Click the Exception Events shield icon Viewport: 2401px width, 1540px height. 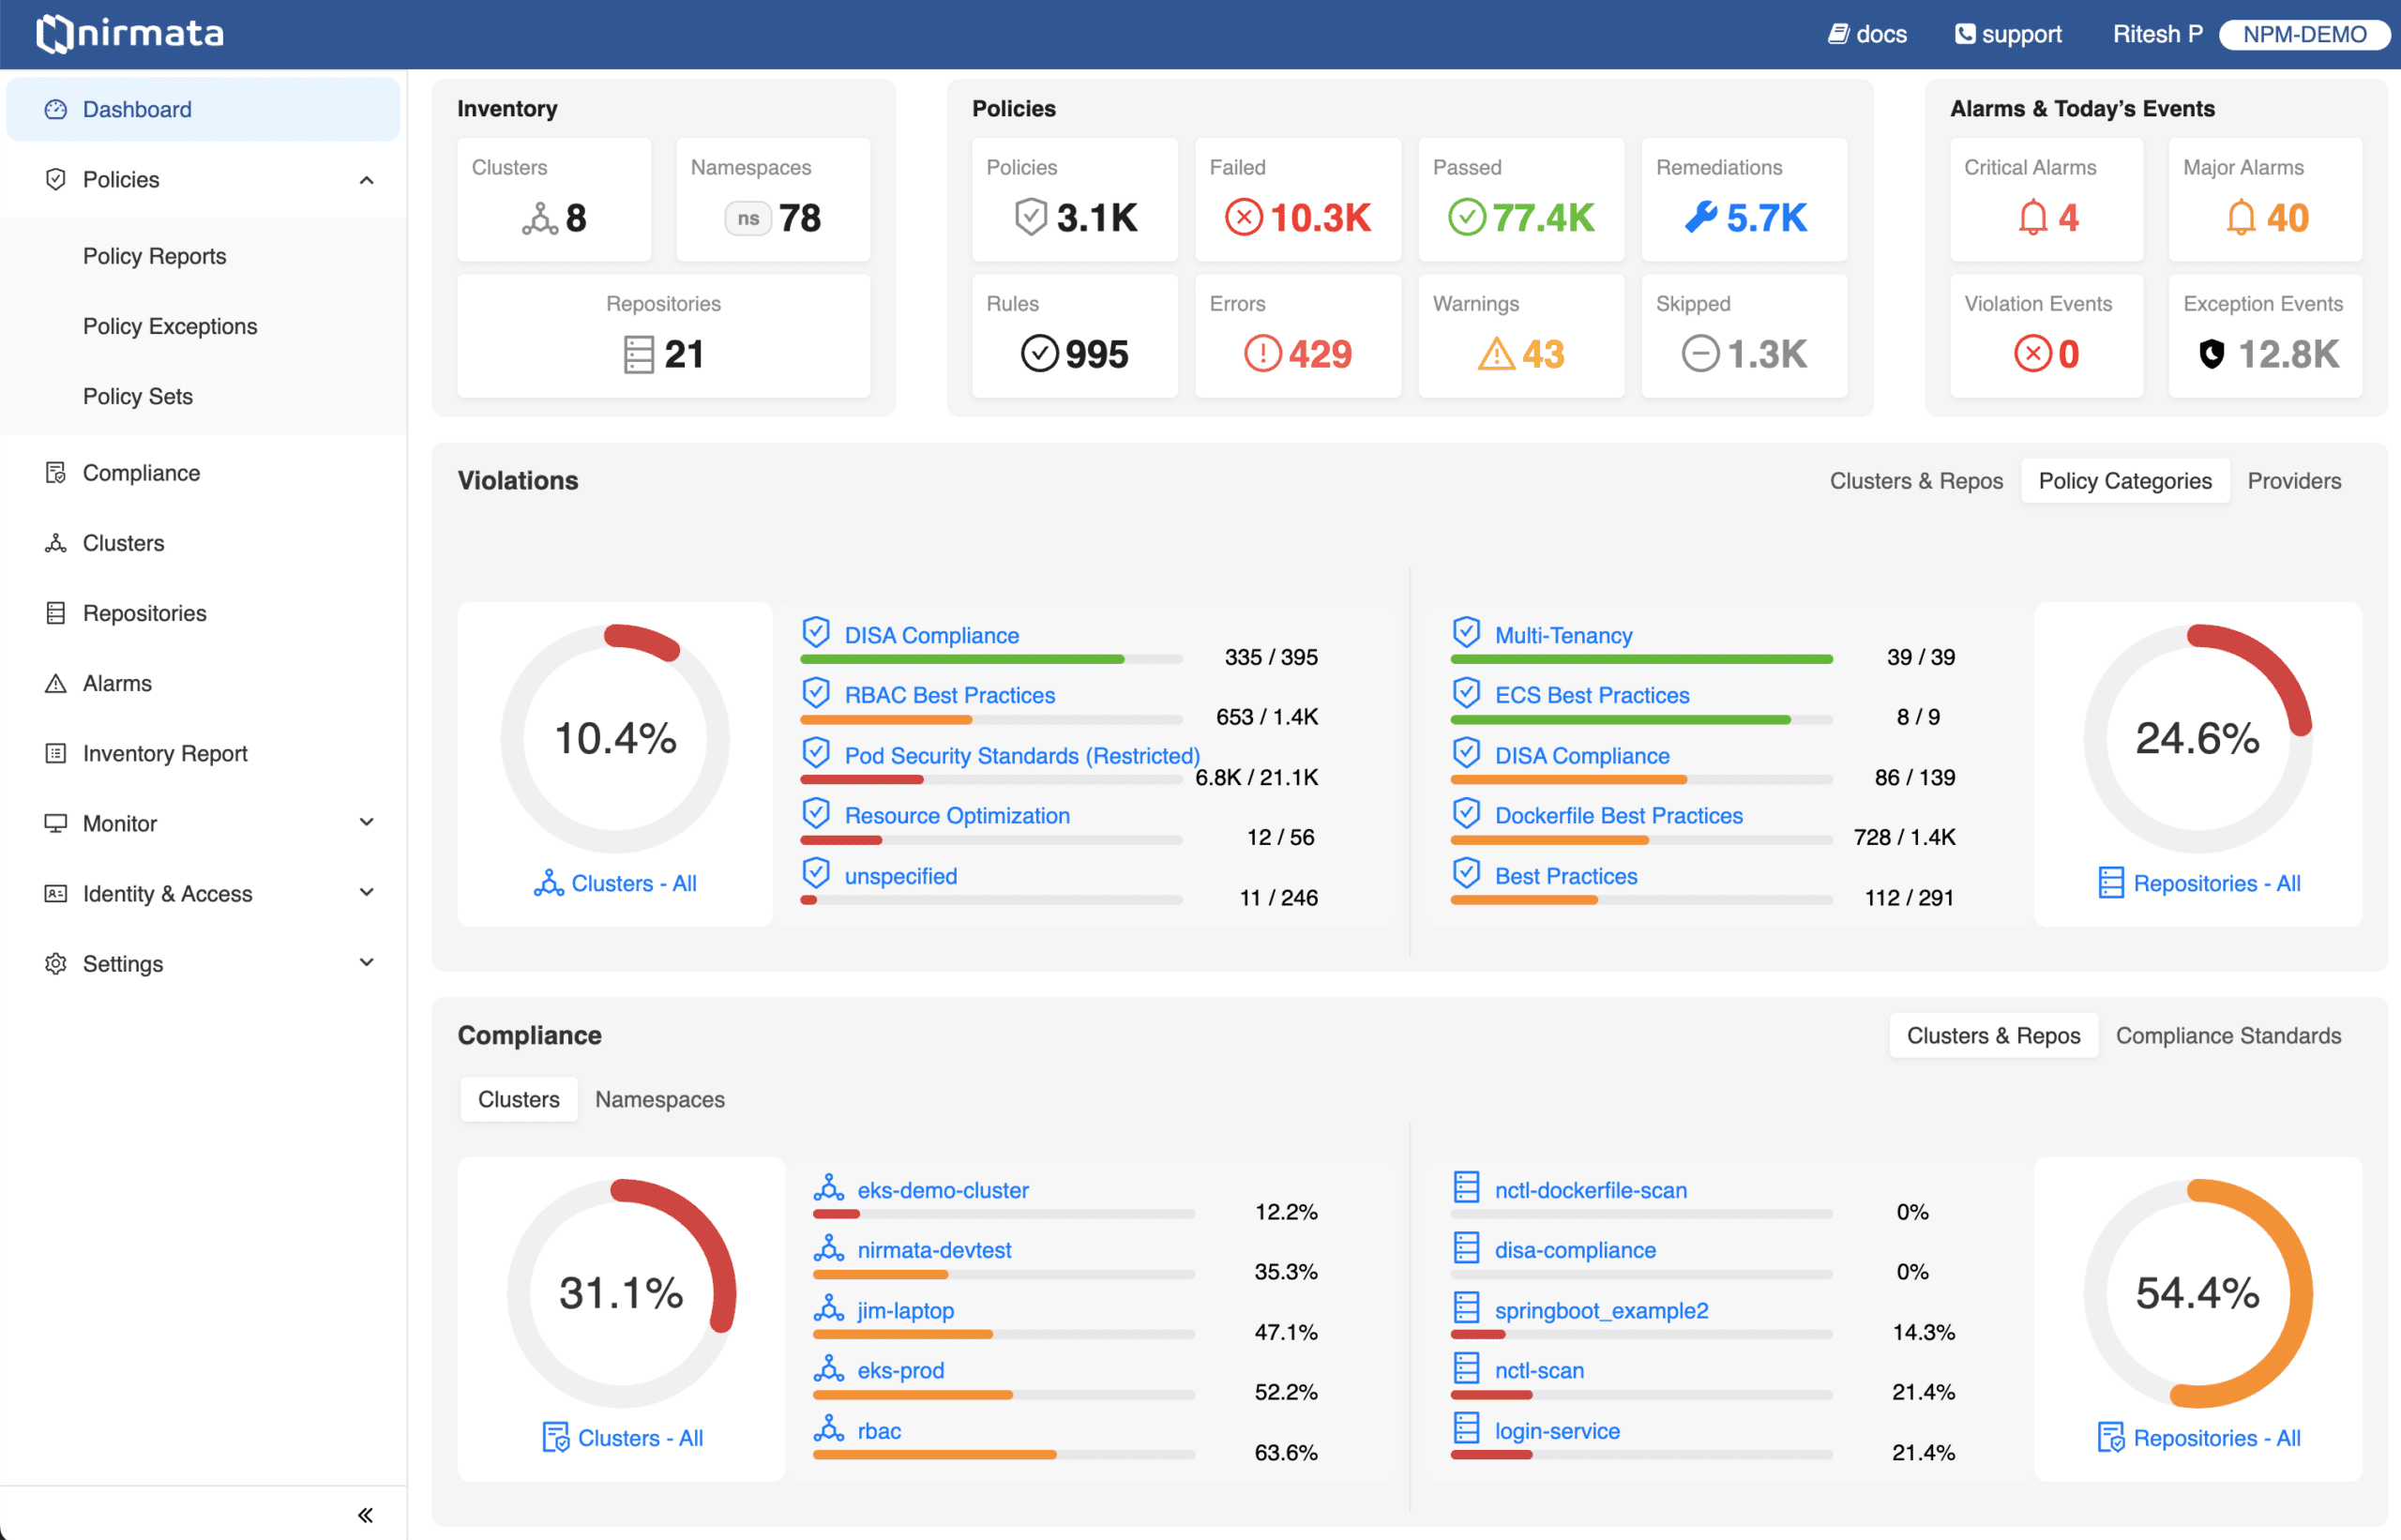point(2211,354)
